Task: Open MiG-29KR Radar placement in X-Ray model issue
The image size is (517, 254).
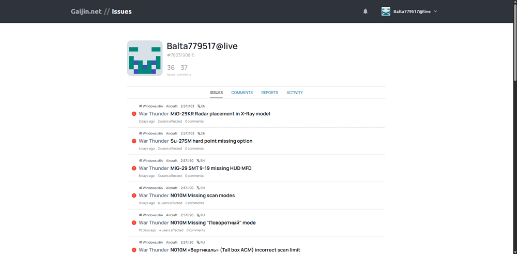Action: pyautogui.click(x=220, y=114)
